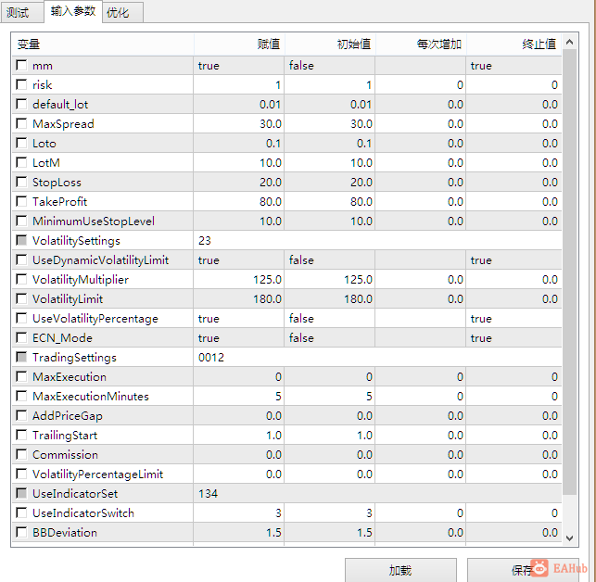Click StopLoss 赋值 20.0 cell
This screenshot has height=582, width=596.
(x=239, y=182)
